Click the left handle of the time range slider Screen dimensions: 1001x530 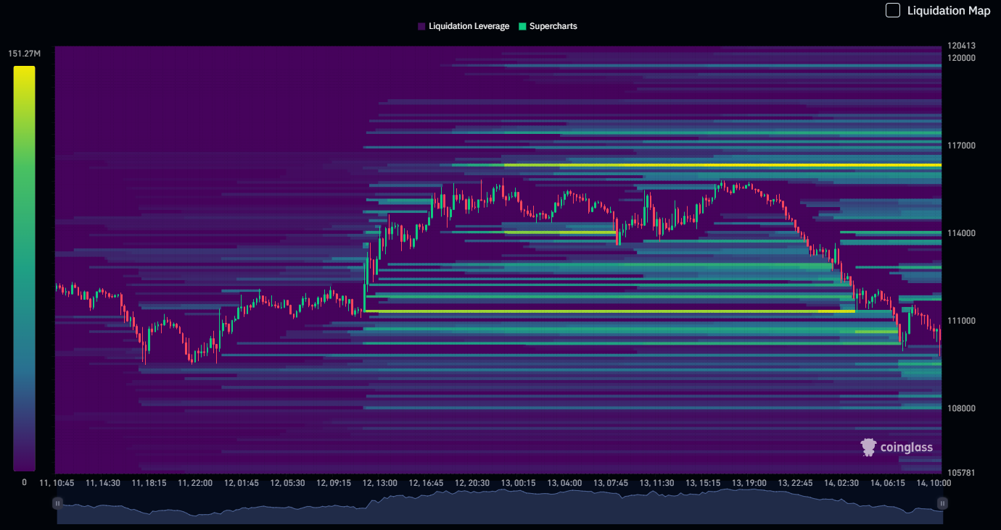(x=57, y=503)
